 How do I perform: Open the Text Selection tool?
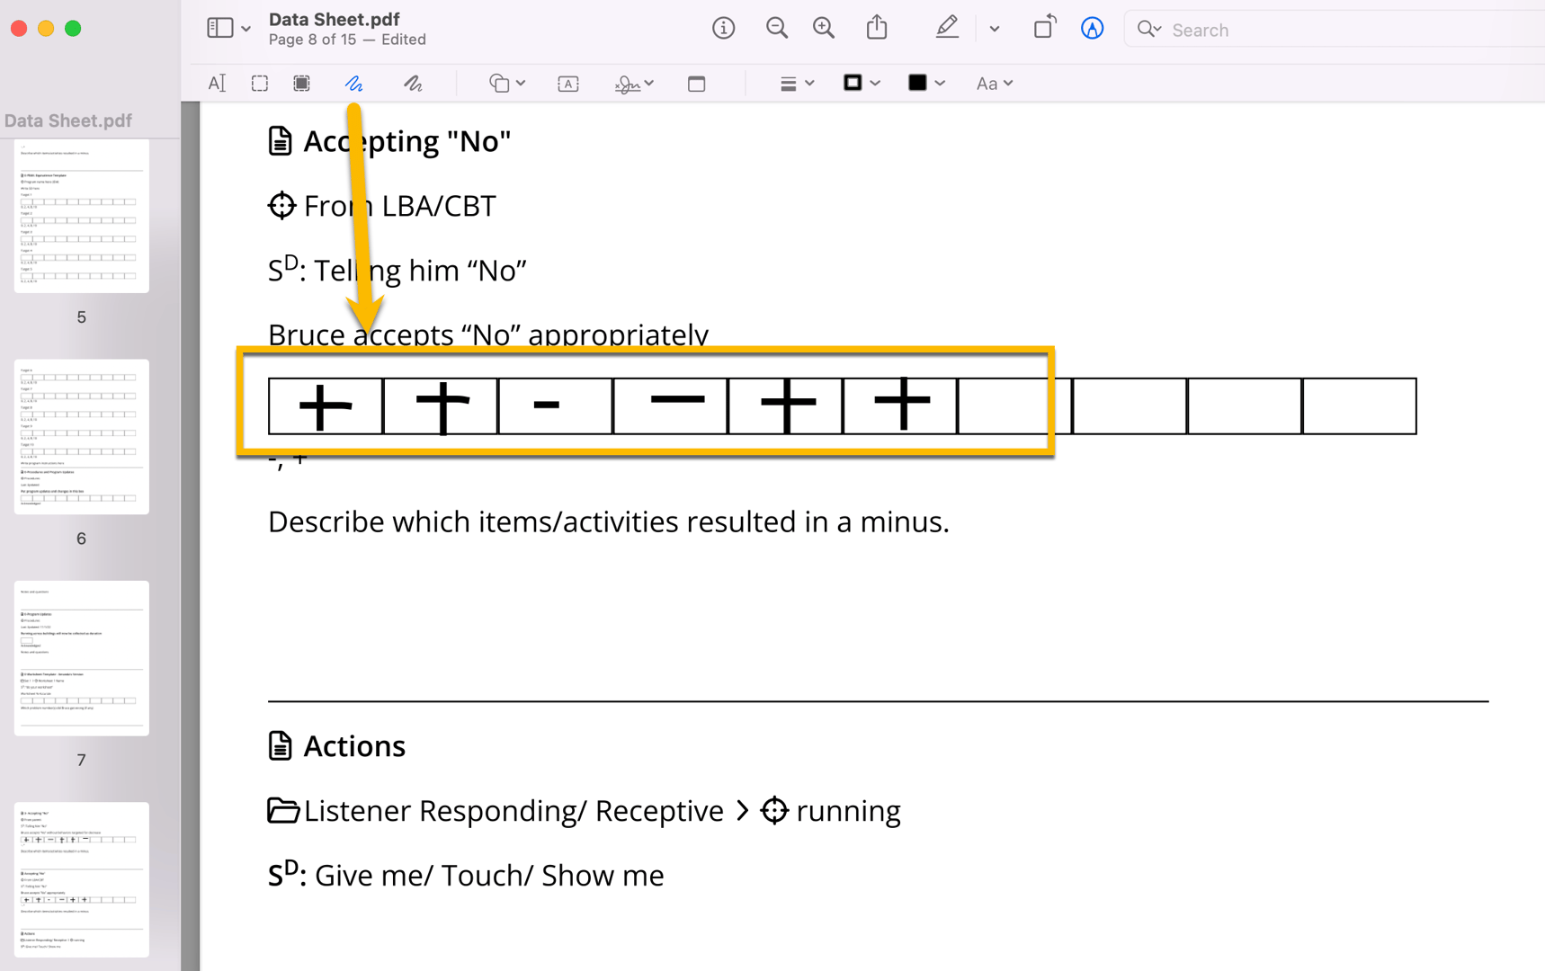[x=217, y=83]
